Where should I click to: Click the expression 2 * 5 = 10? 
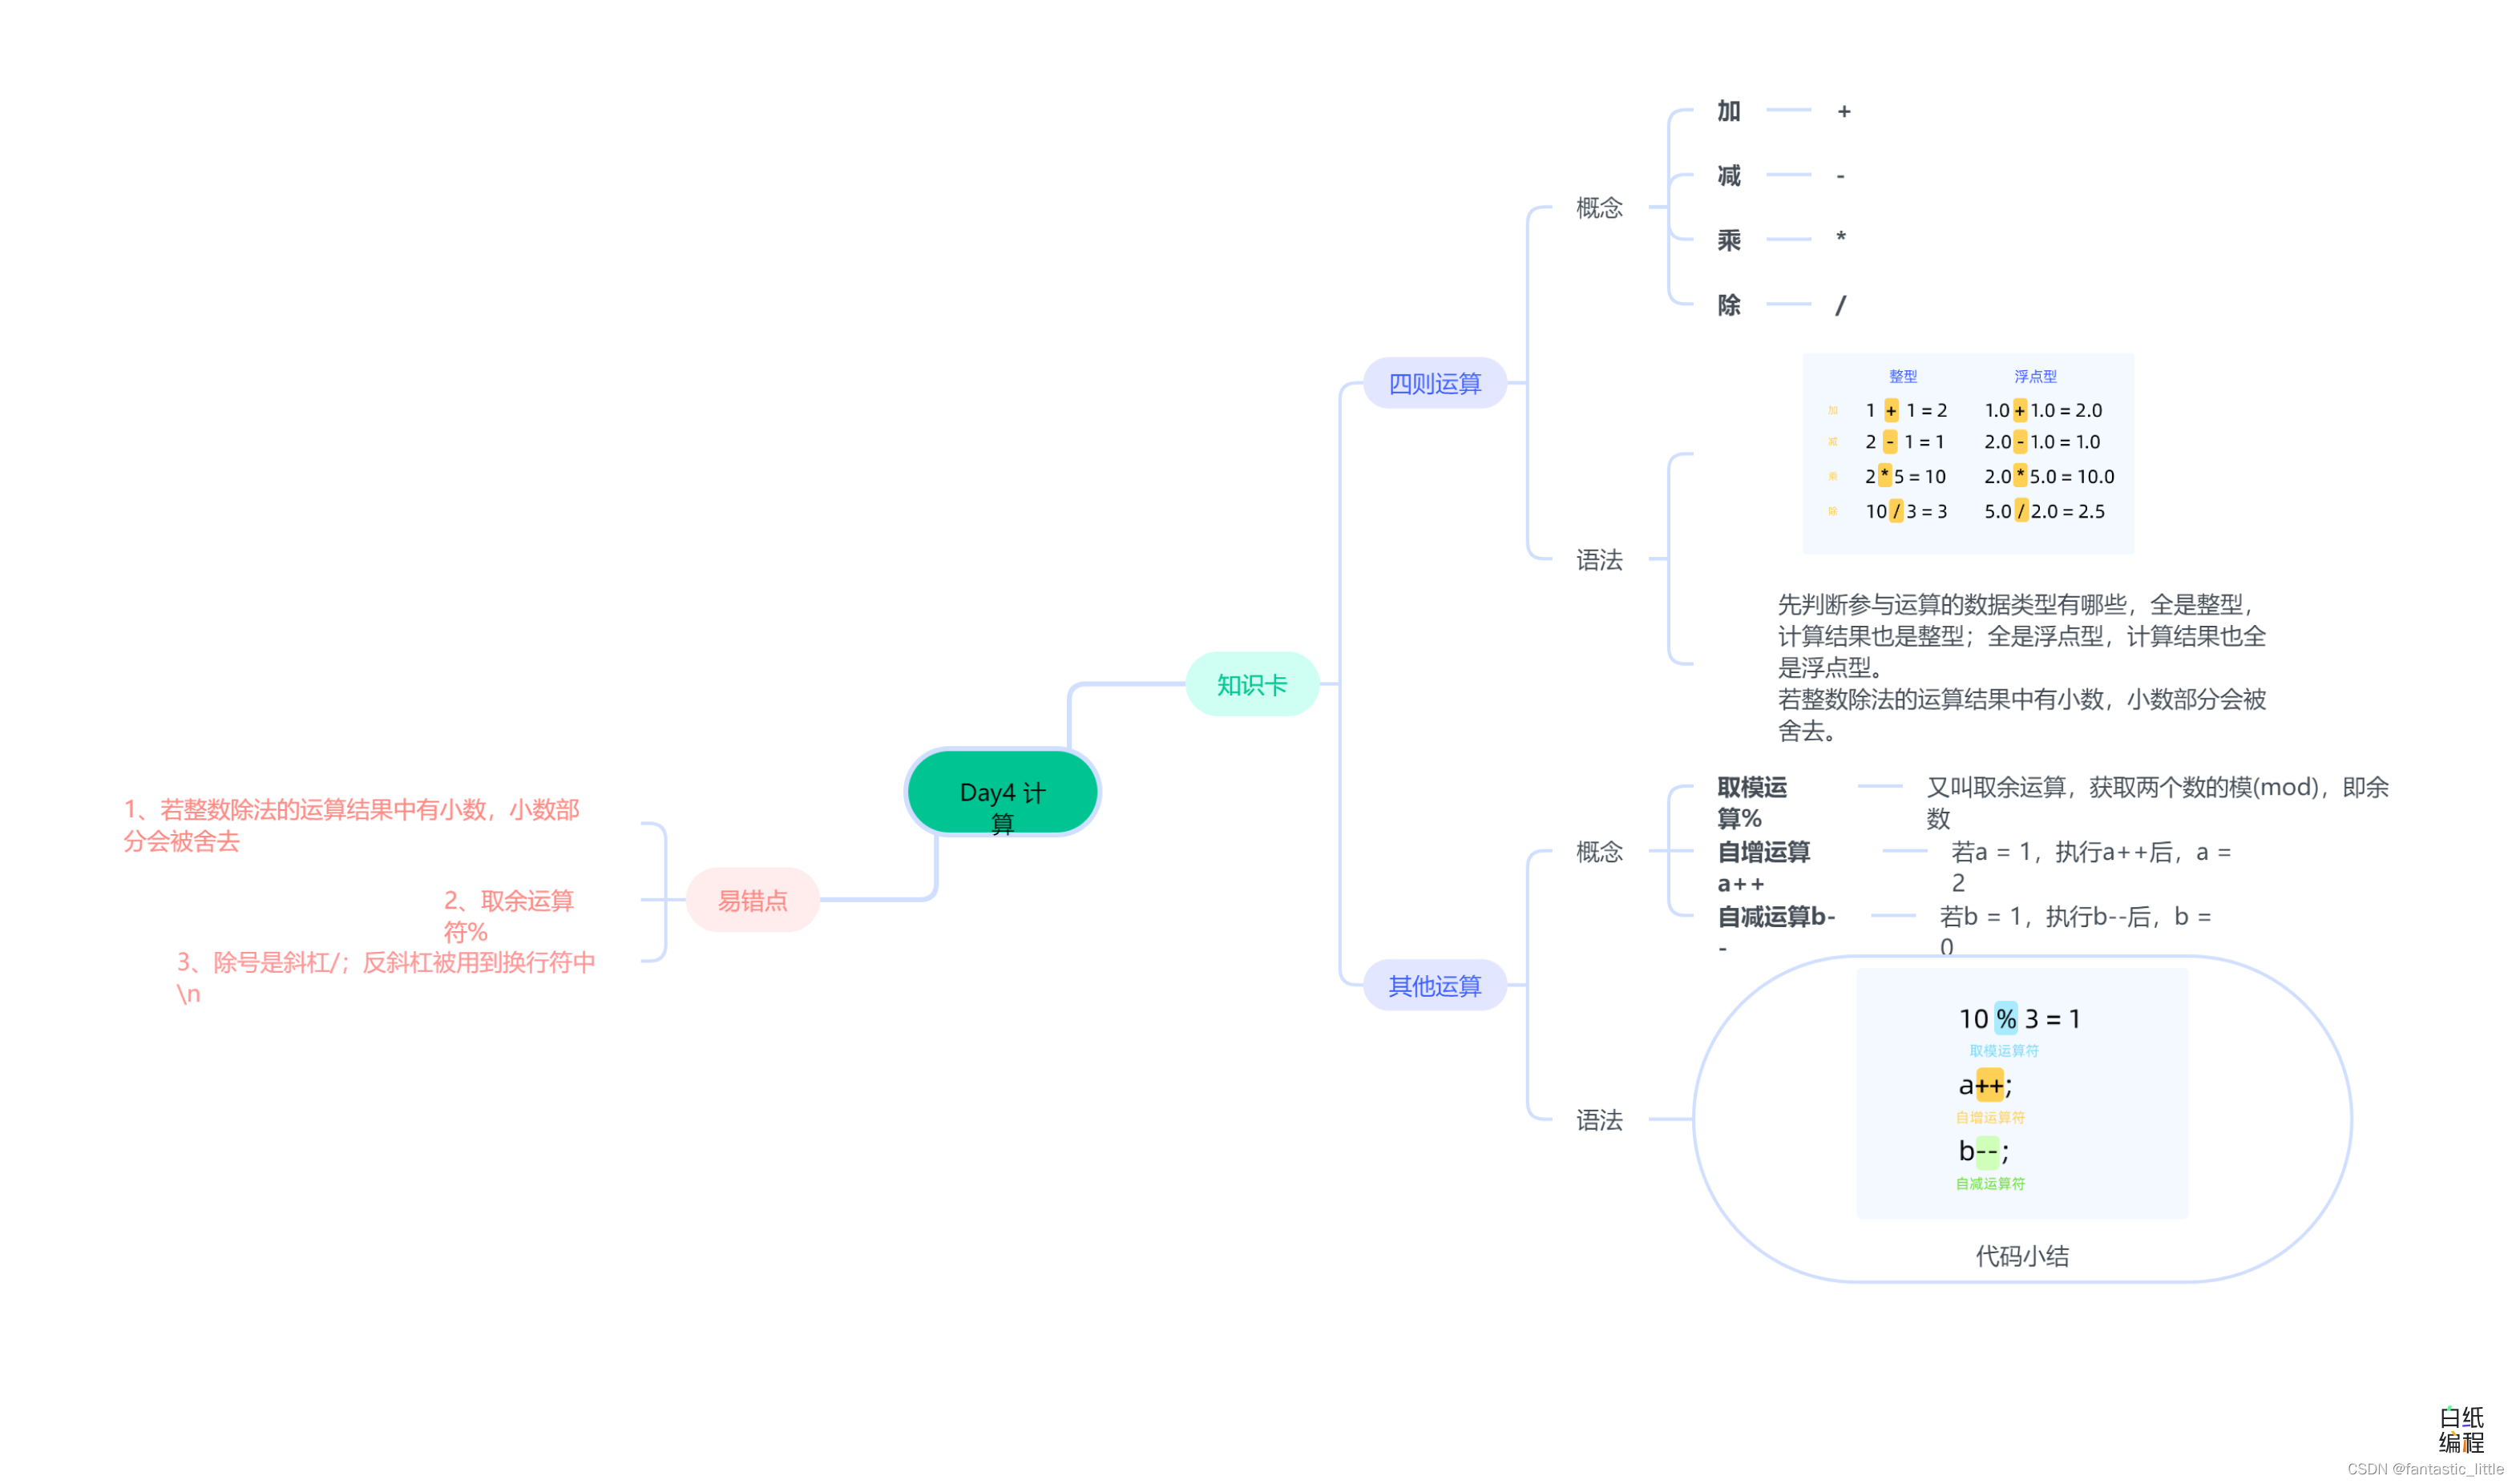[1905, 477]
